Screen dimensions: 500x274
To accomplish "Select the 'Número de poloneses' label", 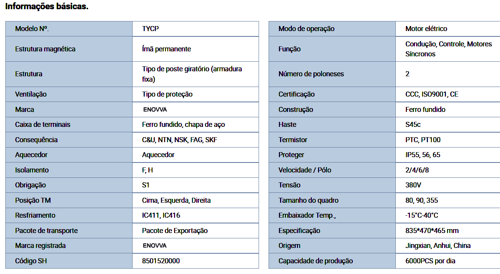I will click(311, 74).
